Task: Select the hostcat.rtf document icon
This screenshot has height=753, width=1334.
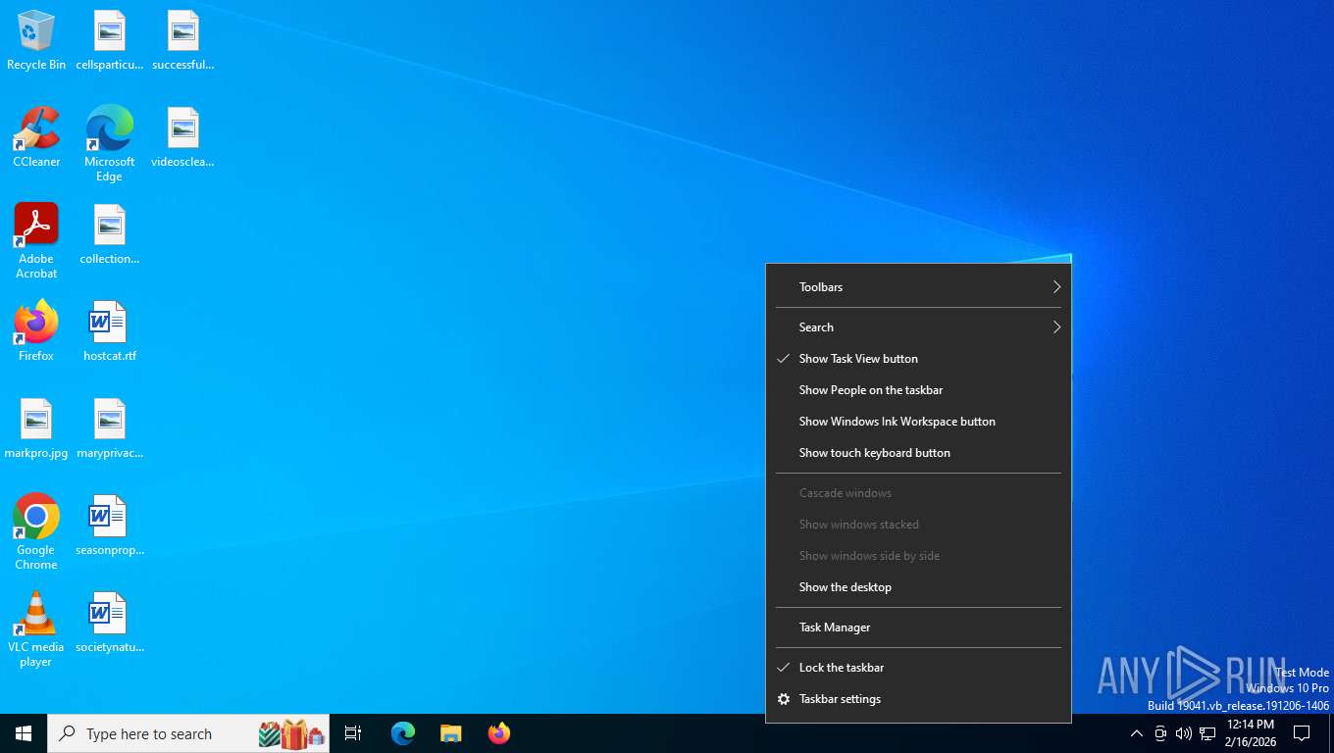Action: (x=110, y=331)
